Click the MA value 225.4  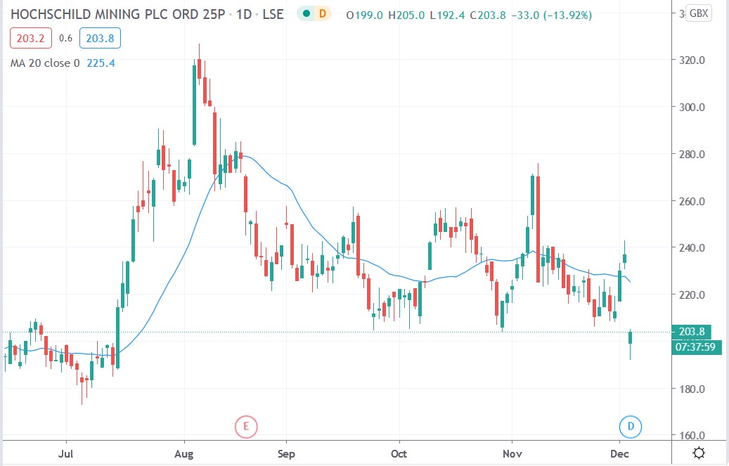(x=101, y=63)
